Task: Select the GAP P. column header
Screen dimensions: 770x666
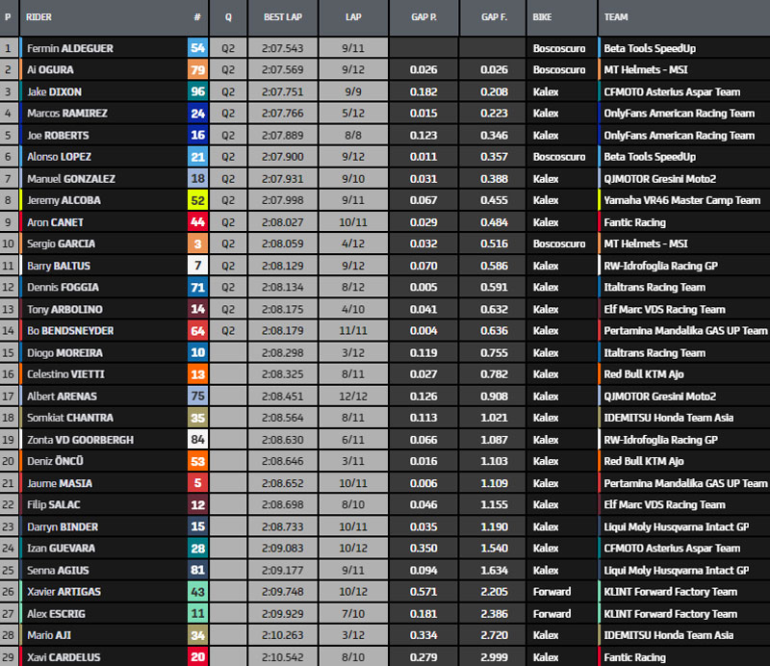Action: point(423,17)
